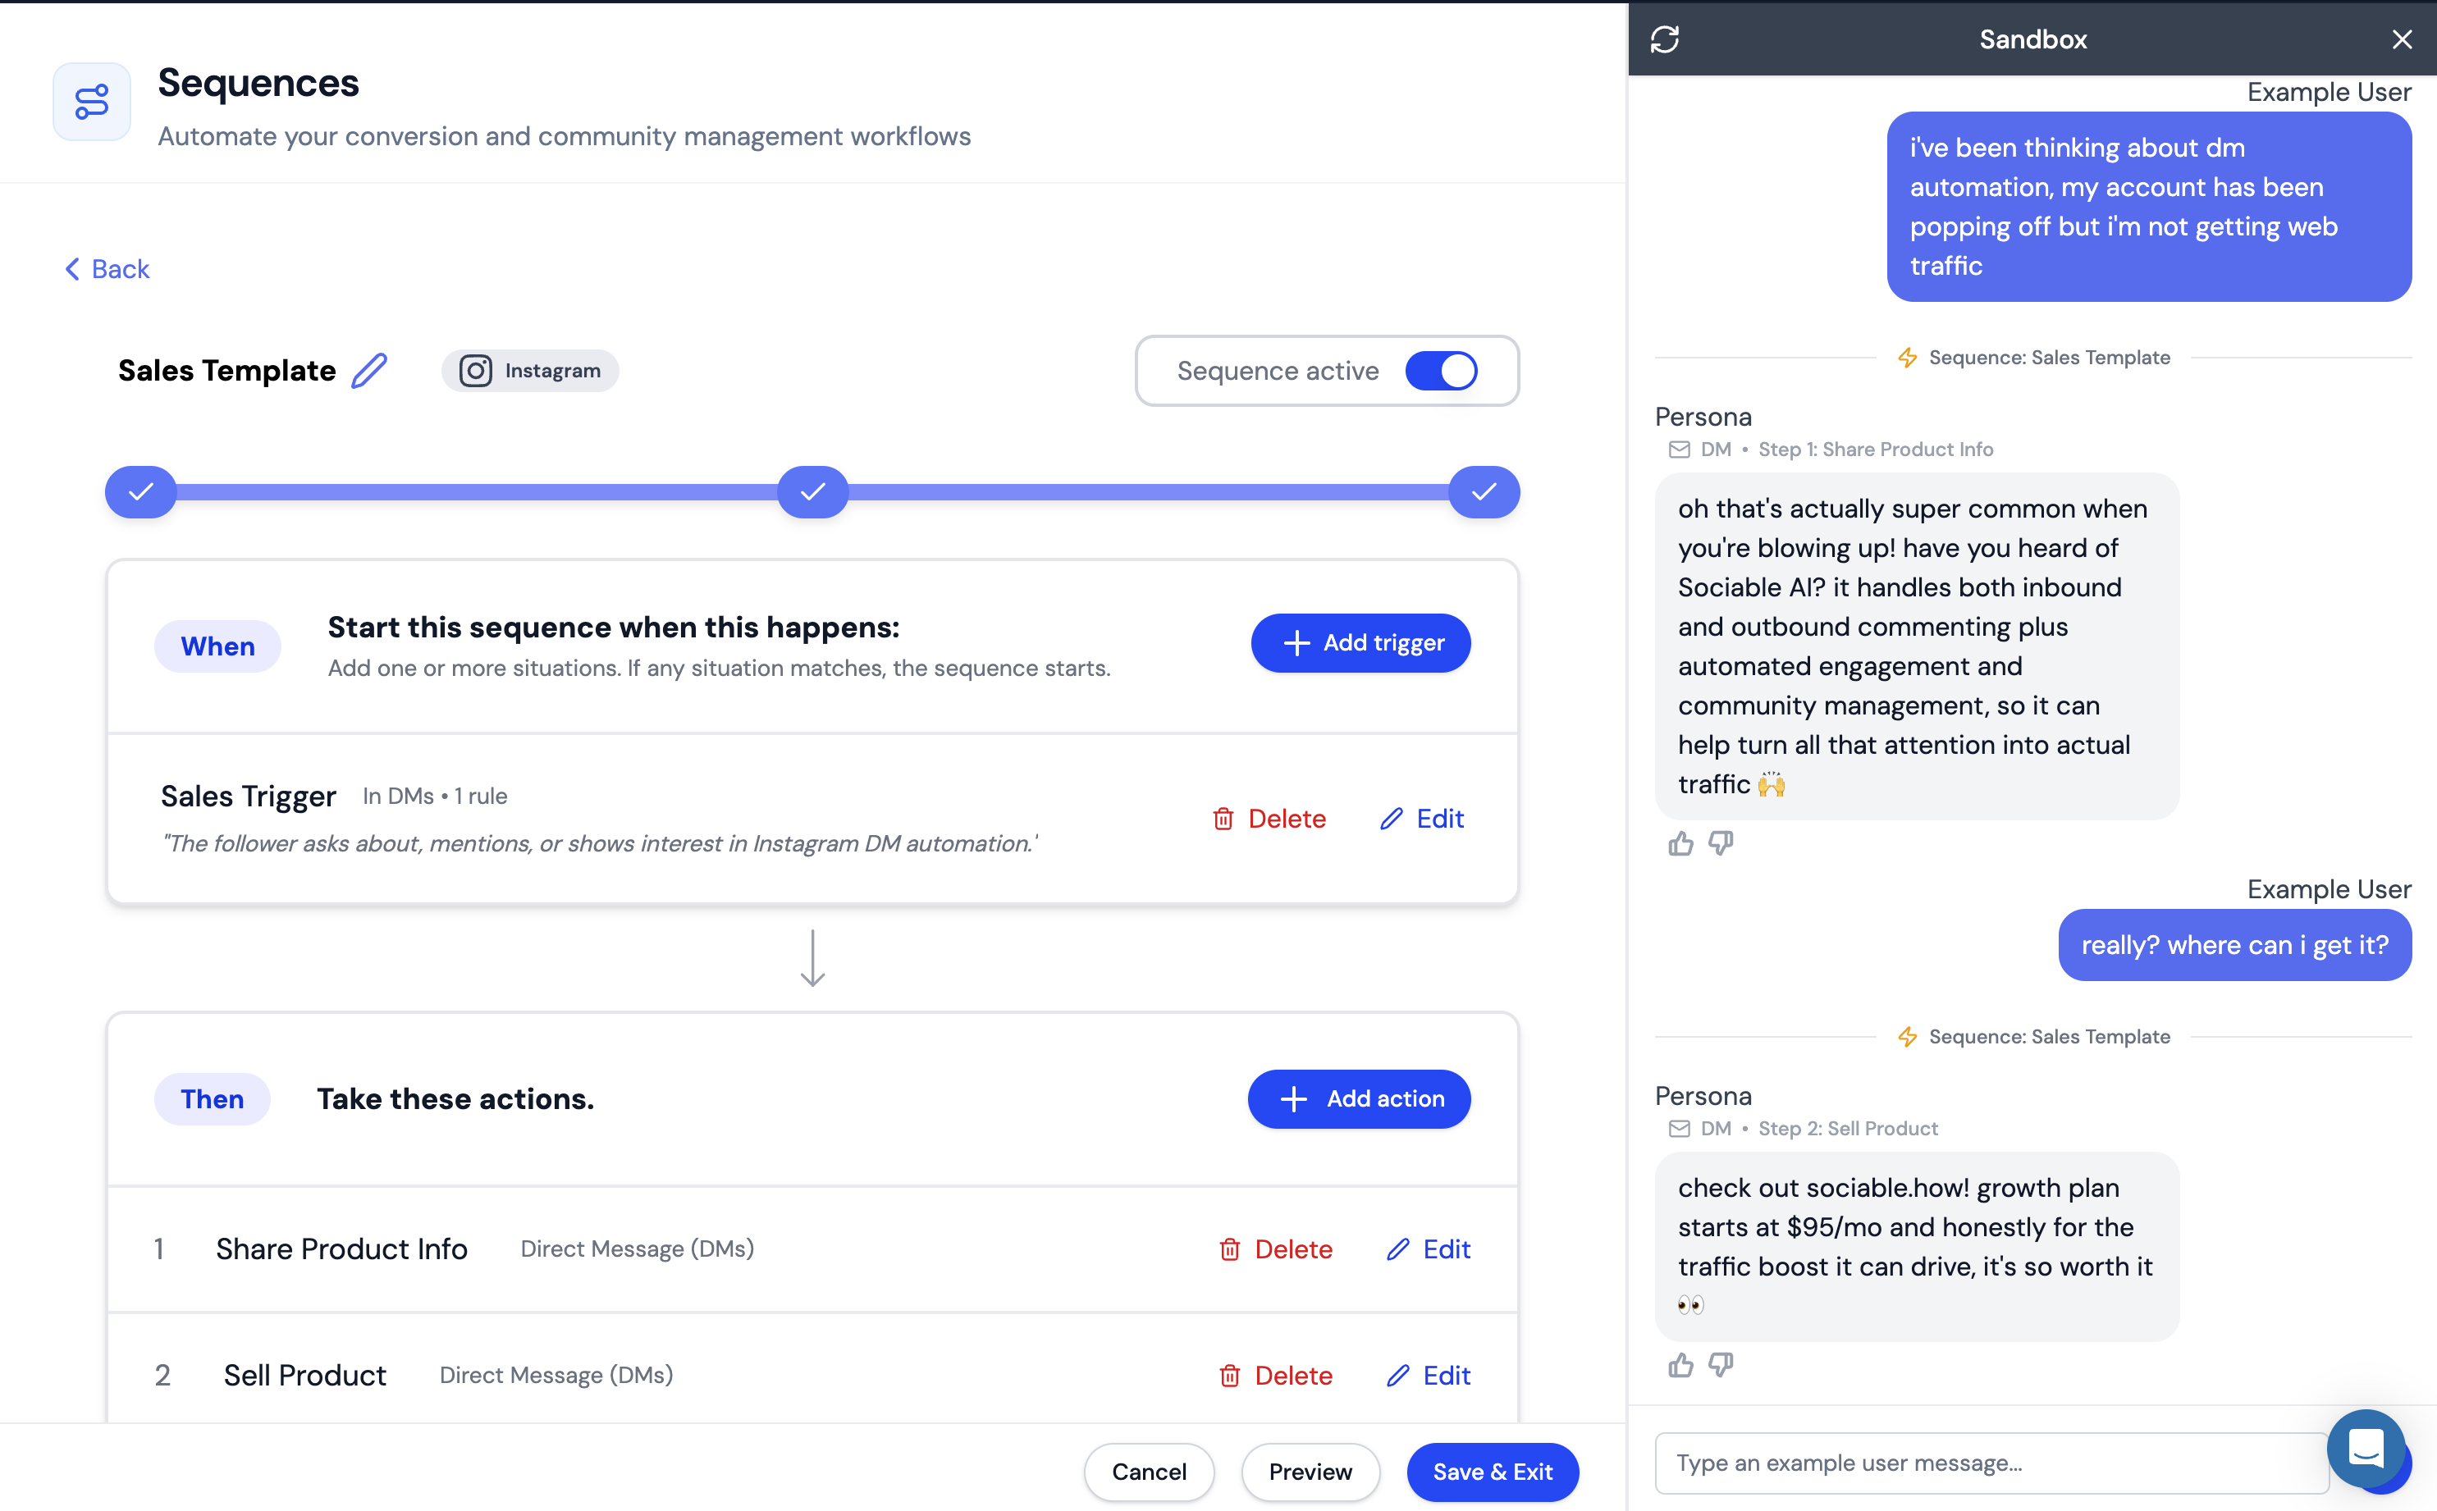The width and height of the screenshot is (2437, 1511).
Task: Click the Sales Template sequence title
Action: tap(227, 371)
